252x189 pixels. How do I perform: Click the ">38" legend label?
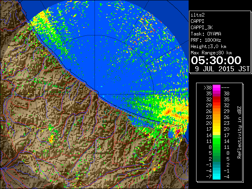click(208, 88)
